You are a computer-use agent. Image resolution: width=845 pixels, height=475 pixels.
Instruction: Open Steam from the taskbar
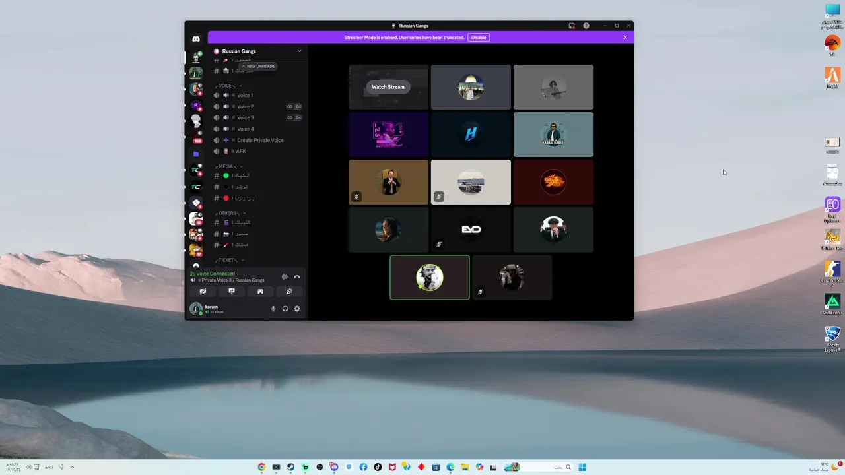pyautogui.click(x=290, y=467)
